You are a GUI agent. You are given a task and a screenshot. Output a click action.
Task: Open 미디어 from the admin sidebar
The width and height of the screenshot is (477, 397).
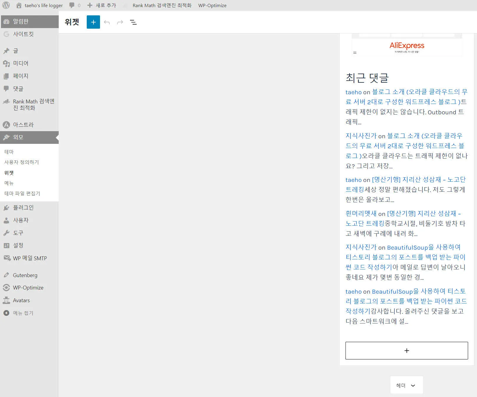point(20,63)
